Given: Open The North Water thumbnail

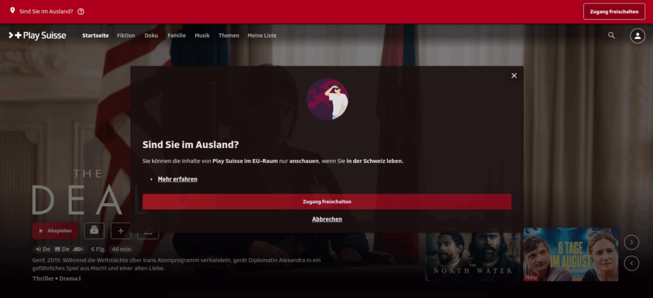Looking at the screenshot, I should [473, 255].
